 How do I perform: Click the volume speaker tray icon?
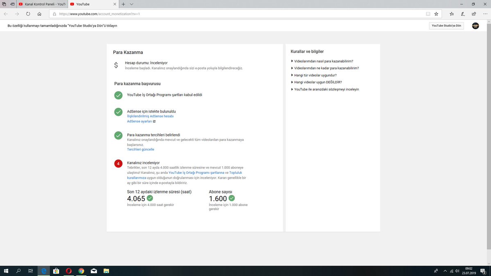point(457,271)
